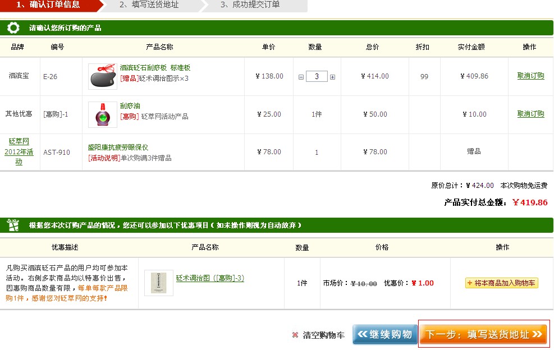The width and height of the screenshot is (554, 350).
Task: Click the minus icon to decrease quantity
Action: (x=301, y=77)
